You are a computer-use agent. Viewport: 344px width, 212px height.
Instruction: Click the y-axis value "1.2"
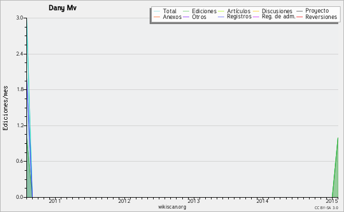pyautogui.click(x=19, y=125)
